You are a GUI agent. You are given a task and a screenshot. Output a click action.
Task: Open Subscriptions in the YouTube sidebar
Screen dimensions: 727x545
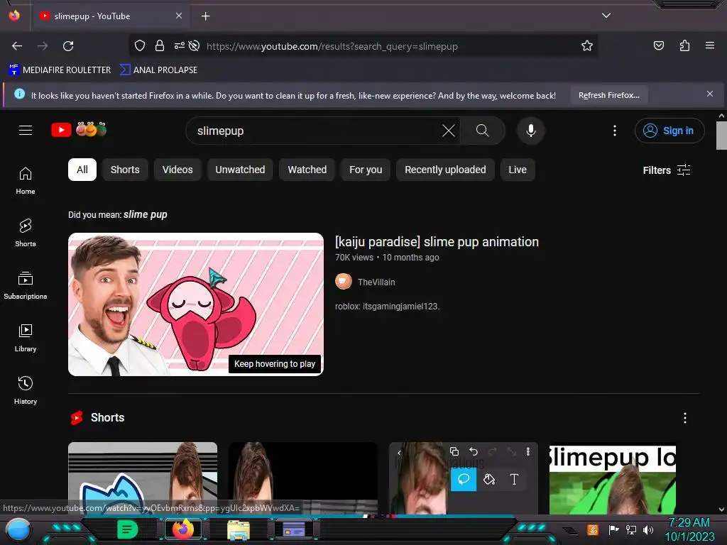26,285
